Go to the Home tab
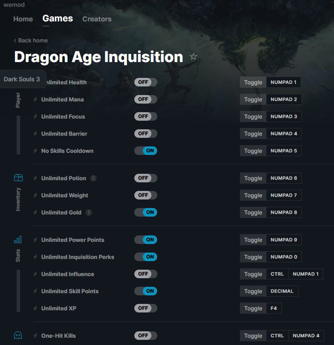 point(23,19)
